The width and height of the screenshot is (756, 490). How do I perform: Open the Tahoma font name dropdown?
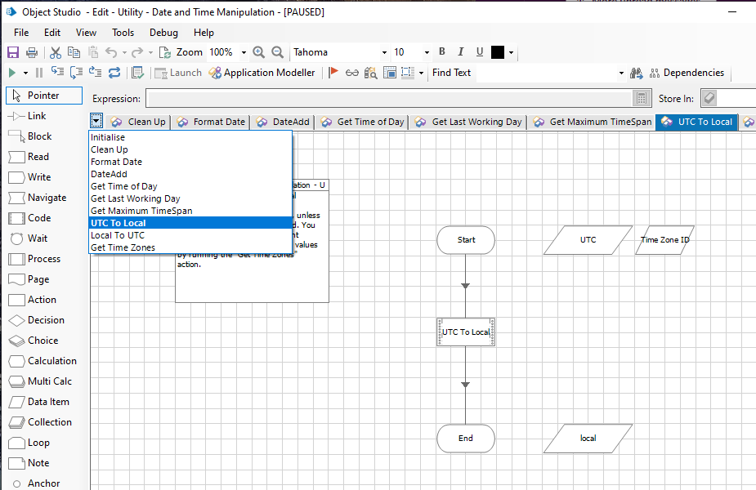[x=384, y=52]
